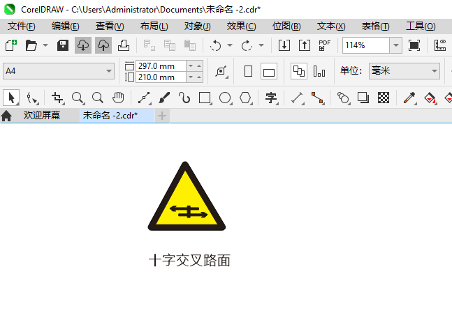Show rulers with the ruler icon
This screenshot has height=329, width=452.
(440, 45)
